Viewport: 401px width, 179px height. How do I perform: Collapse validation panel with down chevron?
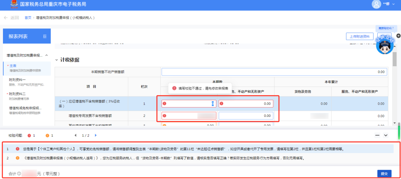[x=386, y=135]
